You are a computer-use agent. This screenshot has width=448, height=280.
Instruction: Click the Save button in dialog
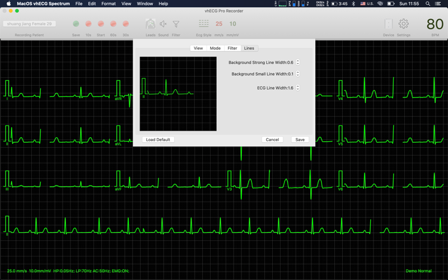click(300, 139)
